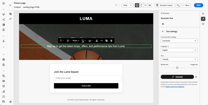This screenshot has width=208, height=105.
Task: Duplicate the selected text block
Action: coord(106,41)
